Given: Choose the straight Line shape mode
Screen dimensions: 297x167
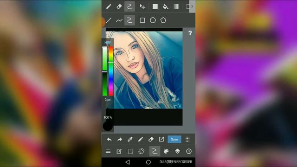Looking at the screenshot, I should click(x=109, y=20).
